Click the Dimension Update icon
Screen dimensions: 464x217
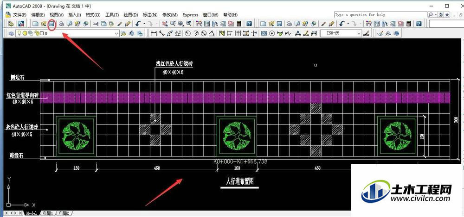[x=314, y=33]
